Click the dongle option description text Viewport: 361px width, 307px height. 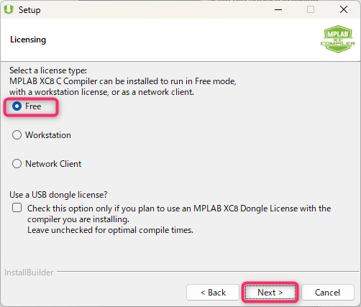pyautogui.click(x=179, y=219)
